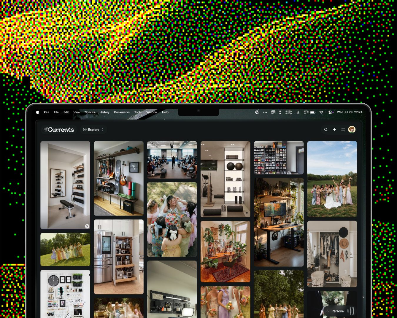Open the search icon in Currents header

[326, 130]
